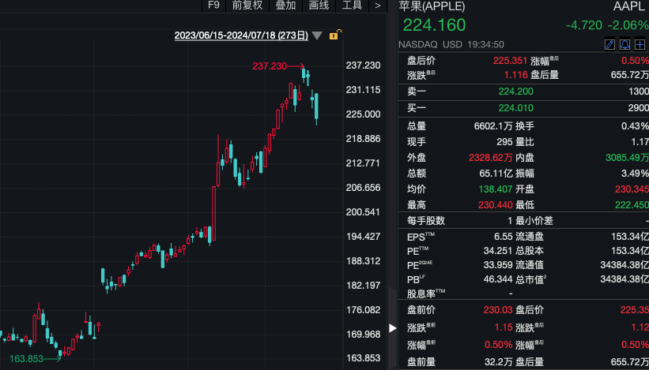This screenshot has width=649, height=370.
Task: Click the 225.000 price axis label
Action: pos(363,114)
